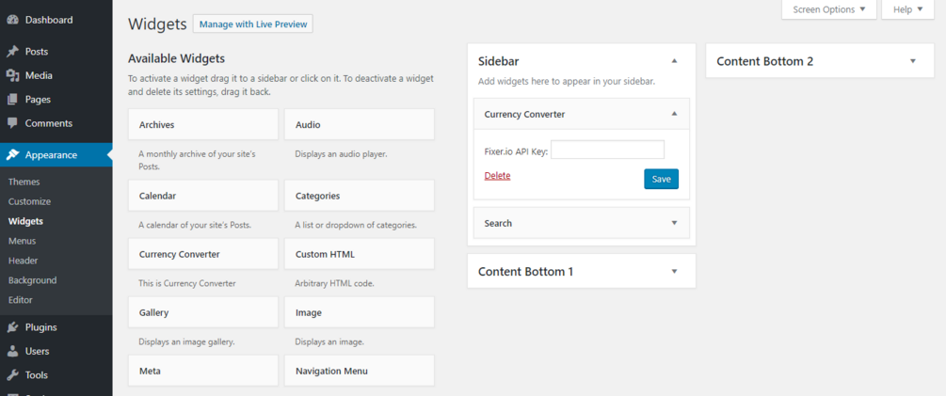Expand Content Bottom 2 area
This screenshot has width=946, height=396.
click(912, 61)
